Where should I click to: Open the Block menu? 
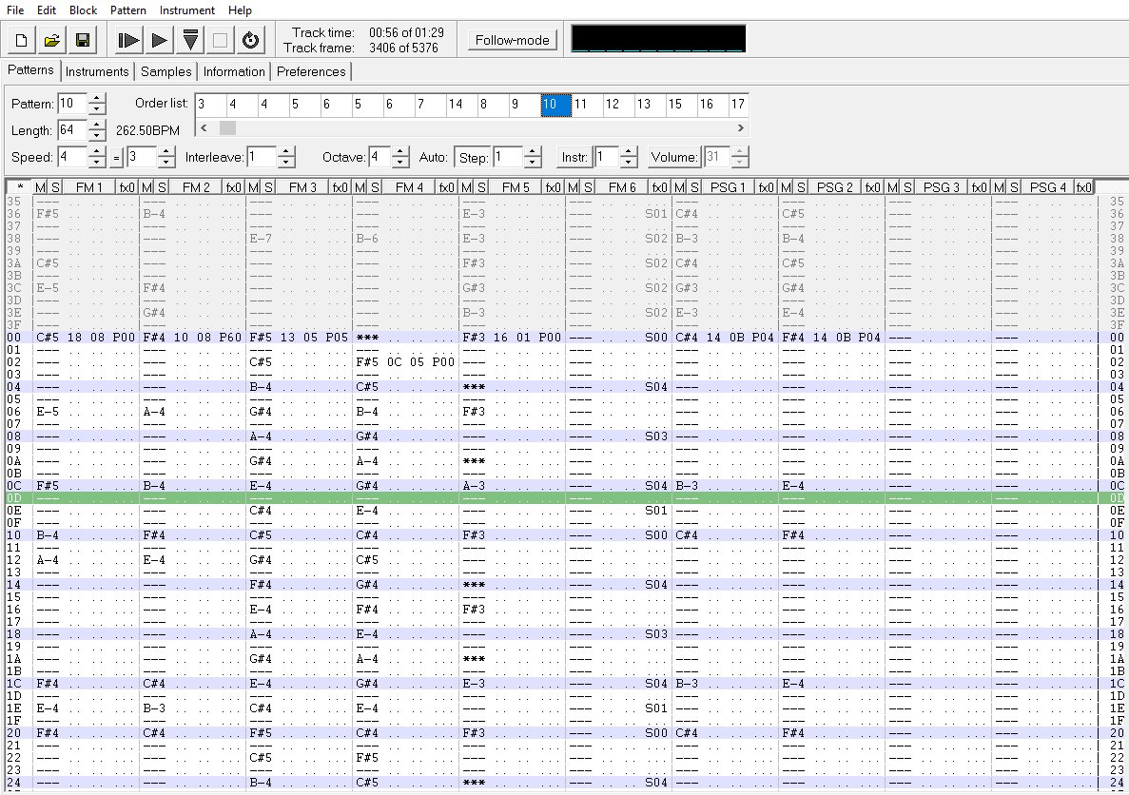pos(83,10)
